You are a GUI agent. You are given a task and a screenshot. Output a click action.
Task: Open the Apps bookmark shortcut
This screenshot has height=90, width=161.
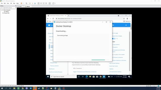[49, 21]
